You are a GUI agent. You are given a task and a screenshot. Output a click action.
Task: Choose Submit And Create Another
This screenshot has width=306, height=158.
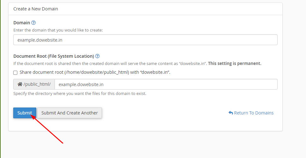(x=69, y=113)
